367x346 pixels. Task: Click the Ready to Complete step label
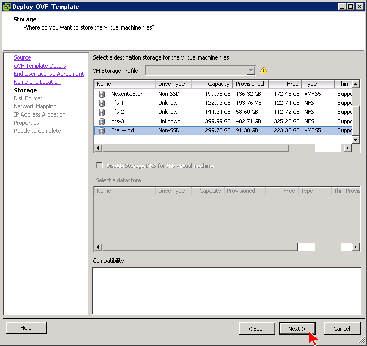[37, 131]
